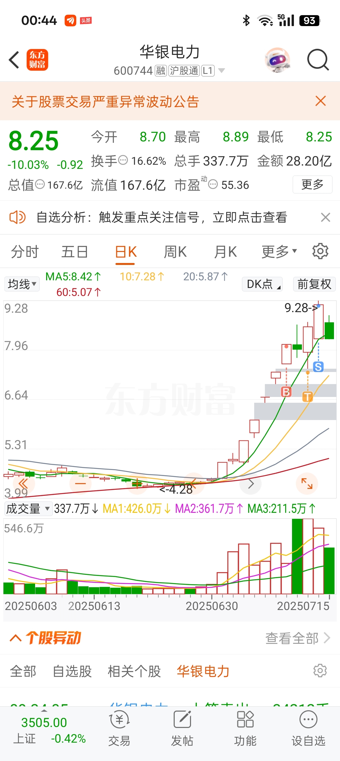Tap the back arrow icon
This screenshot has height=761, width=340.
click(x=14, y=60)
